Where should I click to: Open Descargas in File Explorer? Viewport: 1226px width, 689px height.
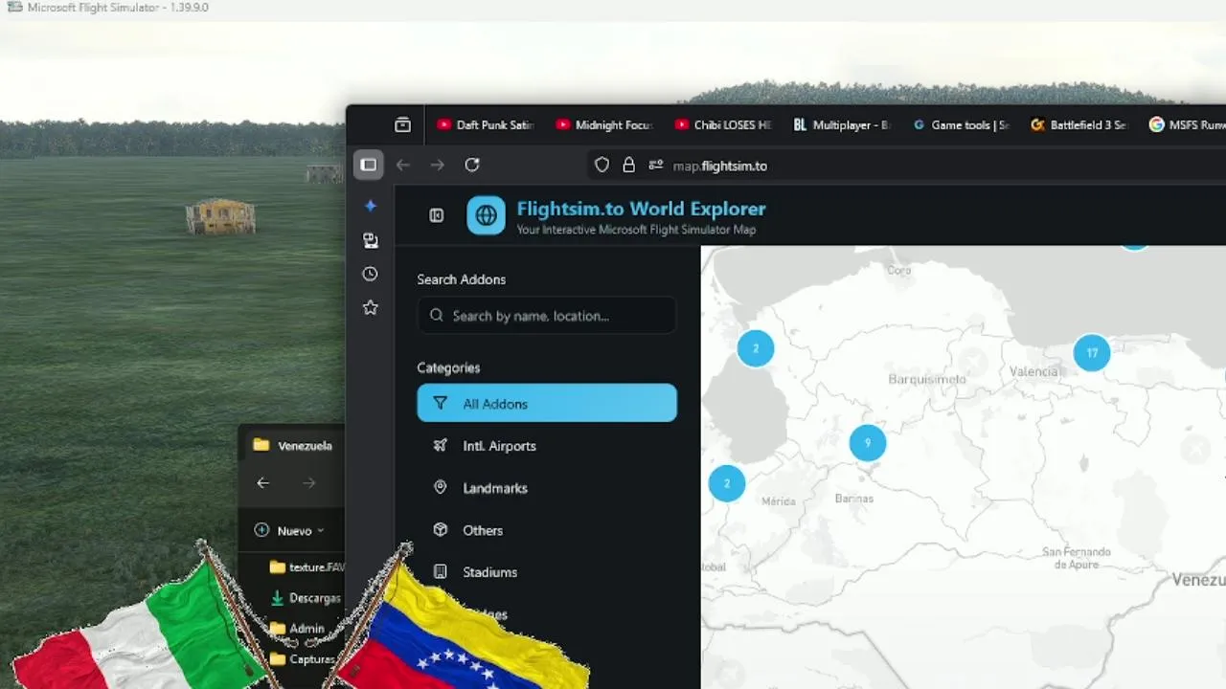click(306, 597)
